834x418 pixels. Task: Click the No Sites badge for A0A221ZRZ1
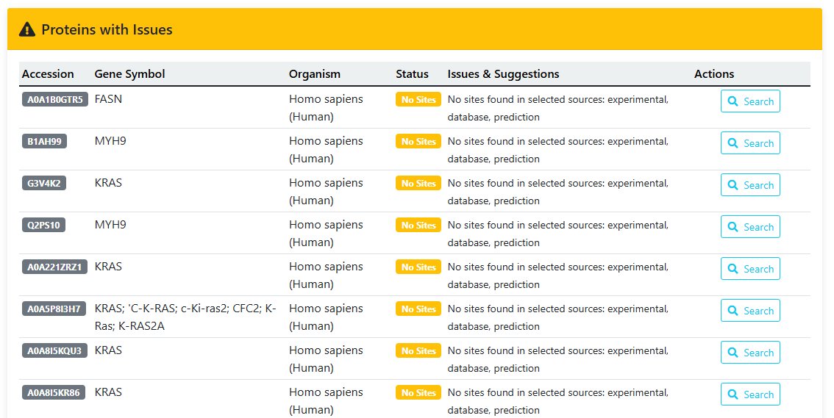(418, 267)
